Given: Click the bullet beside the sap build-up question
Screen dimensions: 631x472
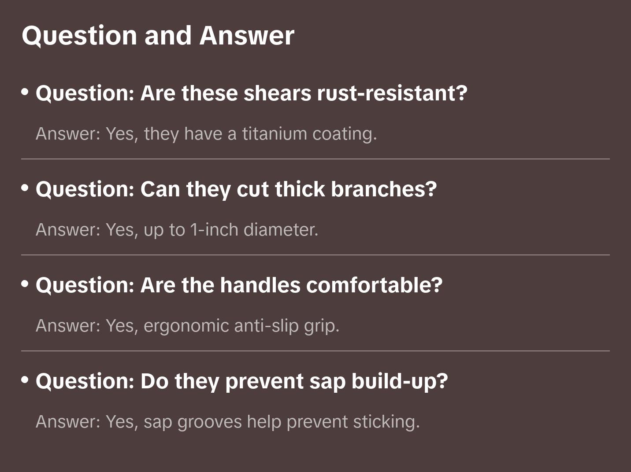Looking at the screenshot, I should click(25, 380).
